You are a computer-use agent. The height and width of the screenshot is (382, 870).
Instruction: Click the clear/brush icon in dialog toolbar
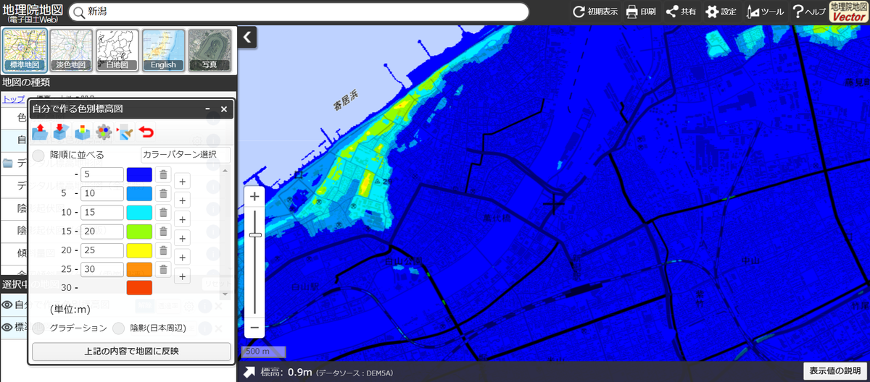click(x=125, y=132)
